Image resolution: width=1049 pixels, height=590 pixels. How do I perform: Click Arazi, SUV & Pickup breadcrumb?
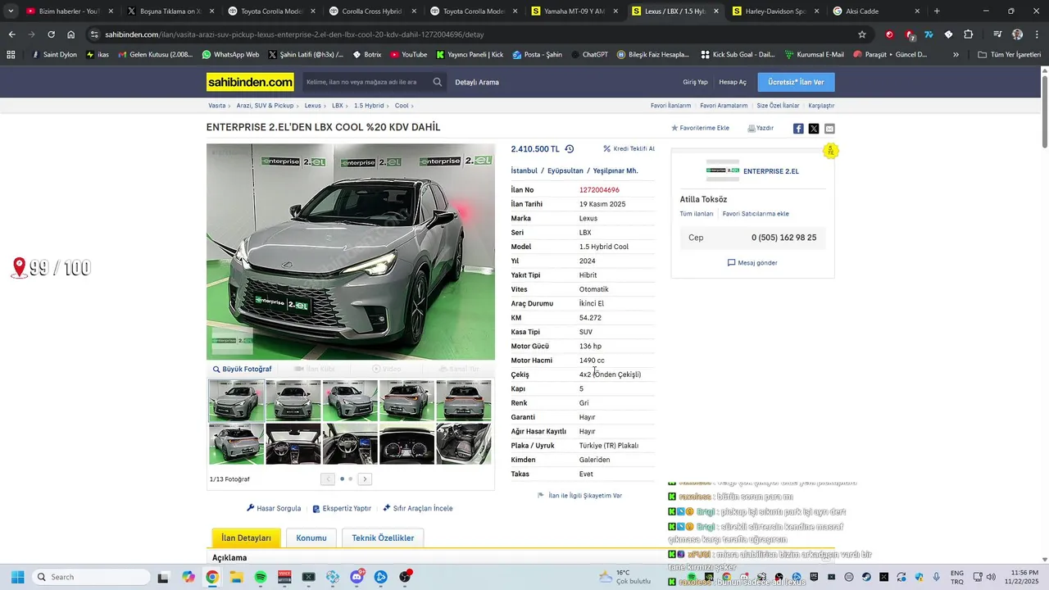coord(265,106)
